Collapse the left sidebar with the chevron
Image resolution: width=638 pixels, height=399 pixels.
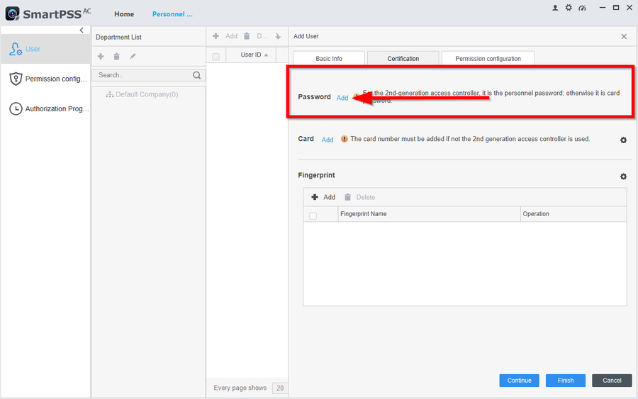pyautogui.click(x=82, y=30)
